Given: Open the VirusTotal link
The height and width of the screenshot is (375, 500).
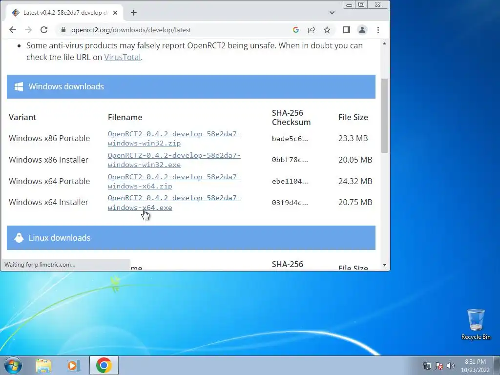Looking at the screenshot, I should tap(123, 57).
